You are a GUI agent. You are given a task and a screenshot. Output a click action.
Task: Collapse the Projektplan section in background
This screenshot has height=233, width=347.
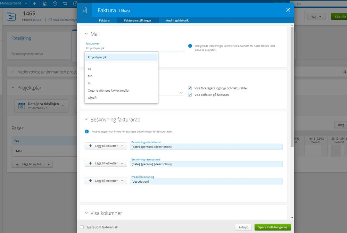[x=13, y=88]
